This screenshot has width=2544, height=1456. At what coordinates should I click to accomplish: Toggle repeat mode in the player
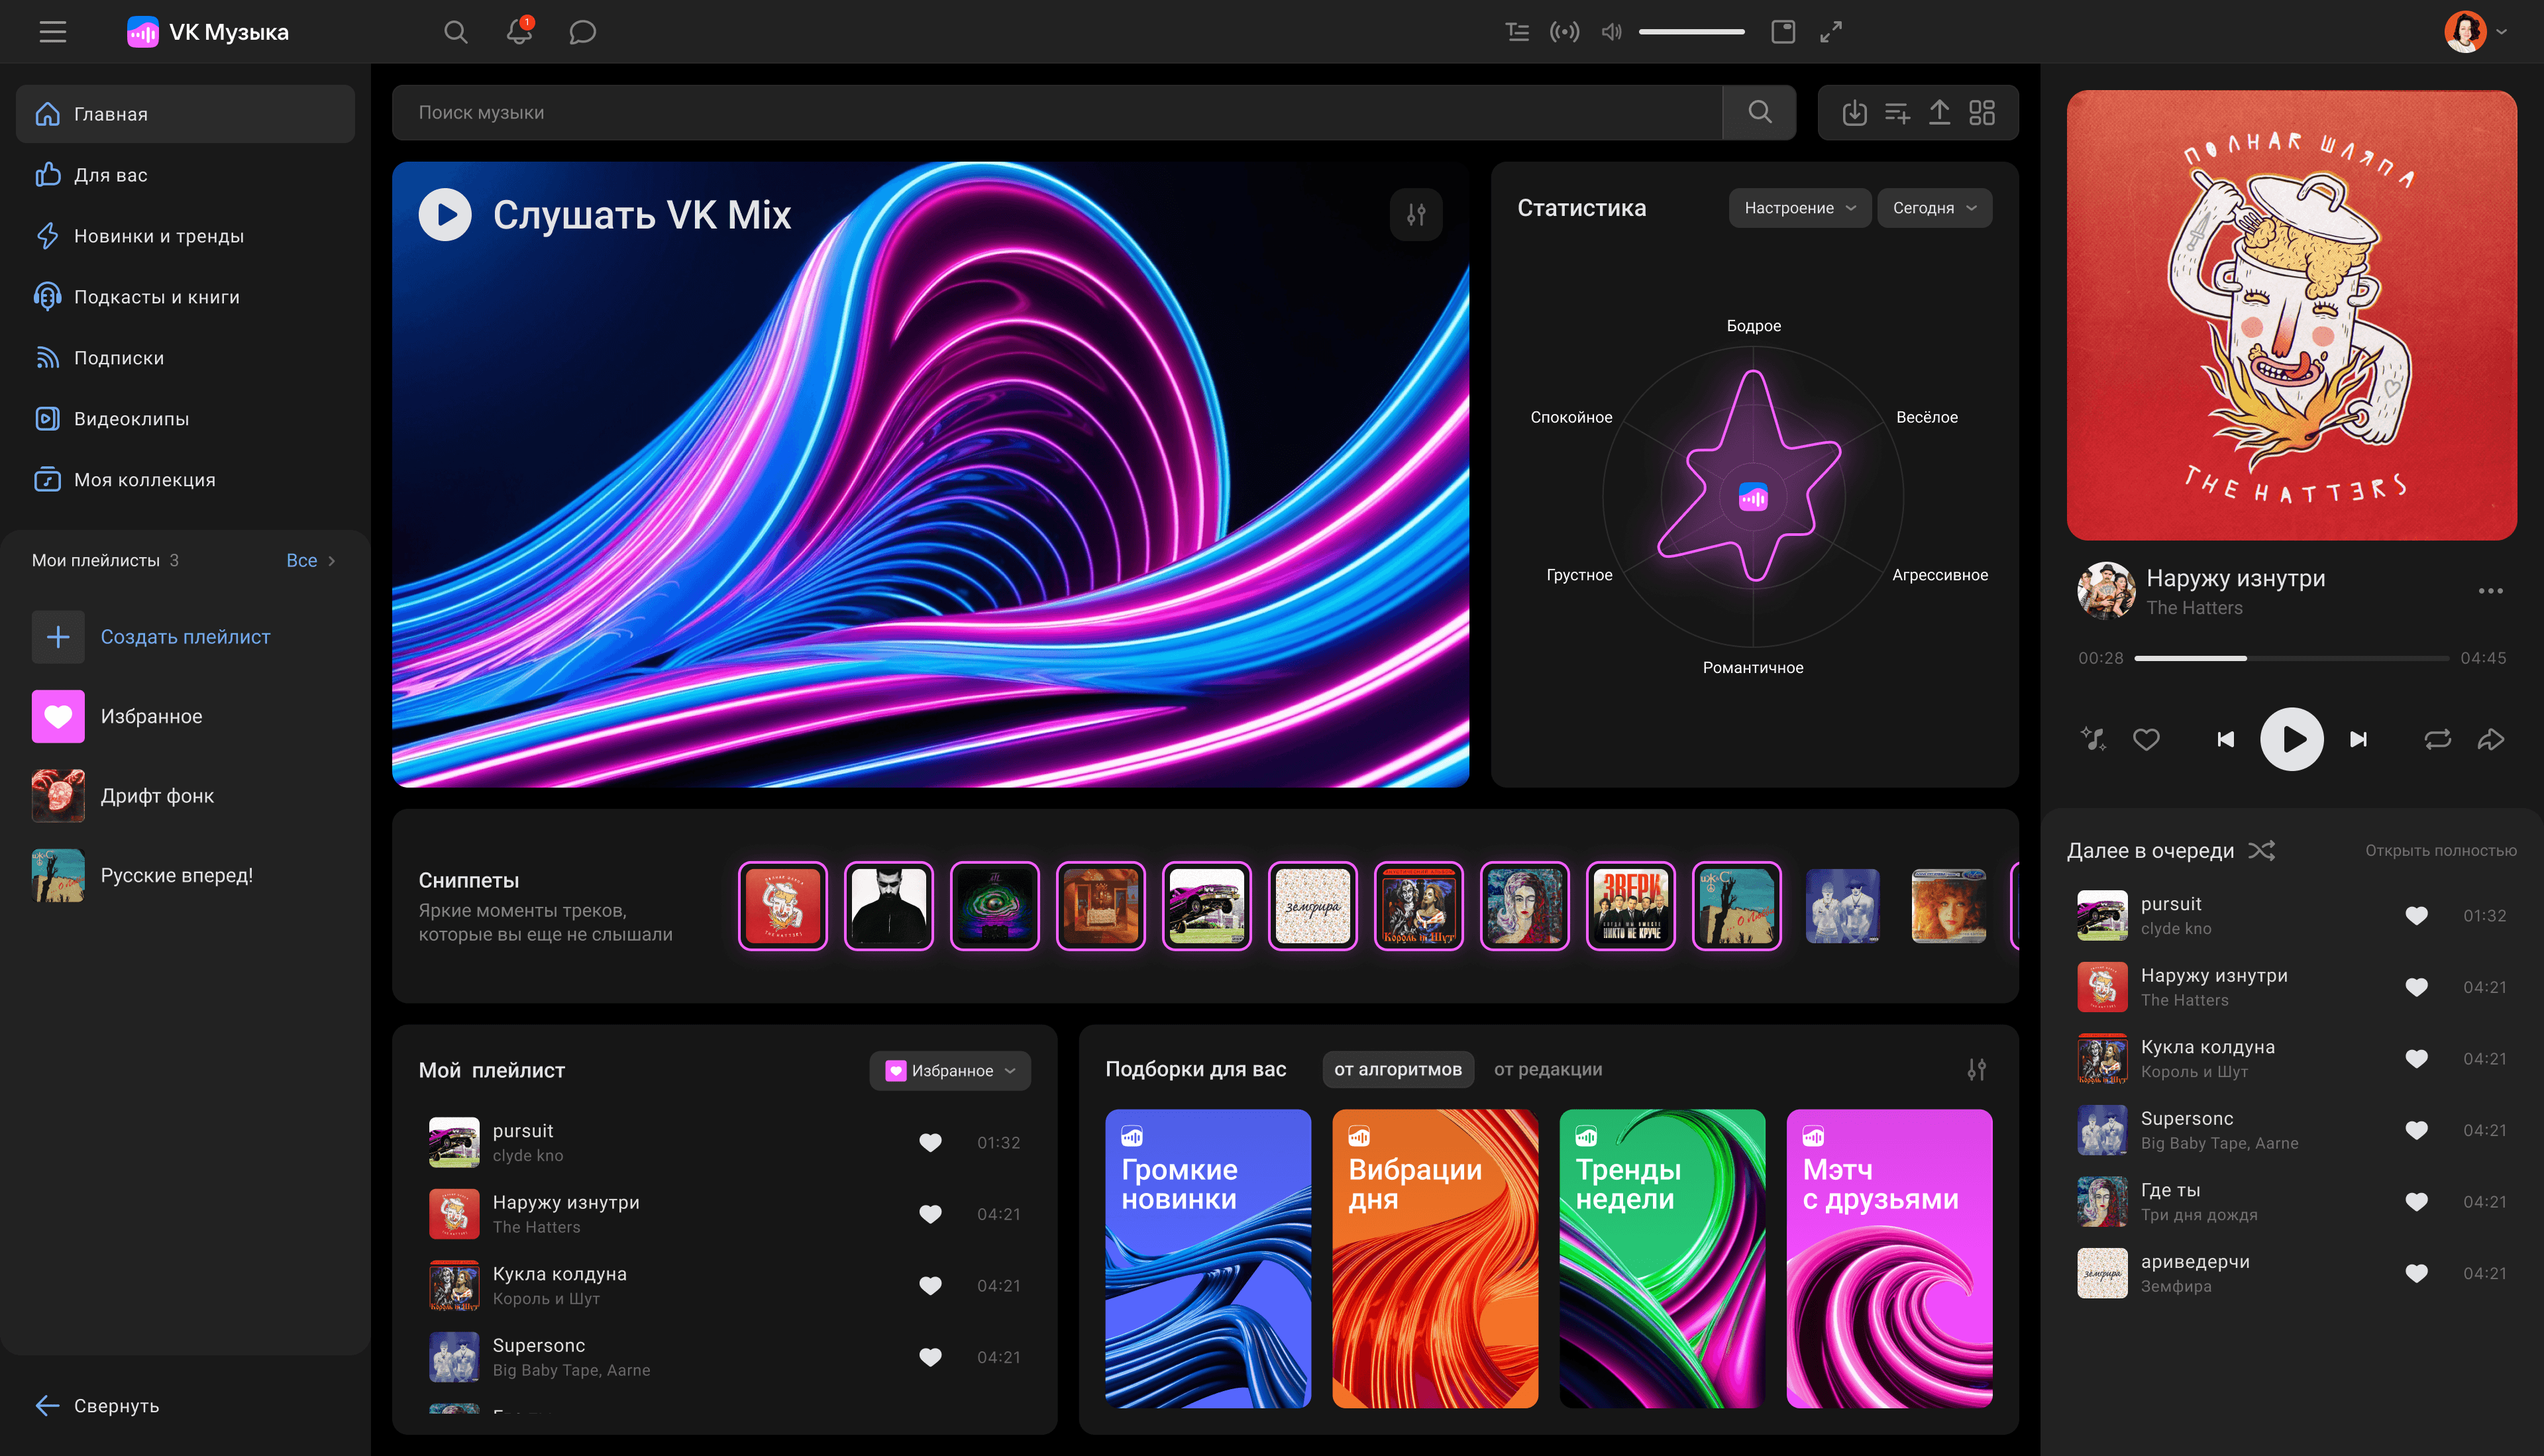point(2437,739)
